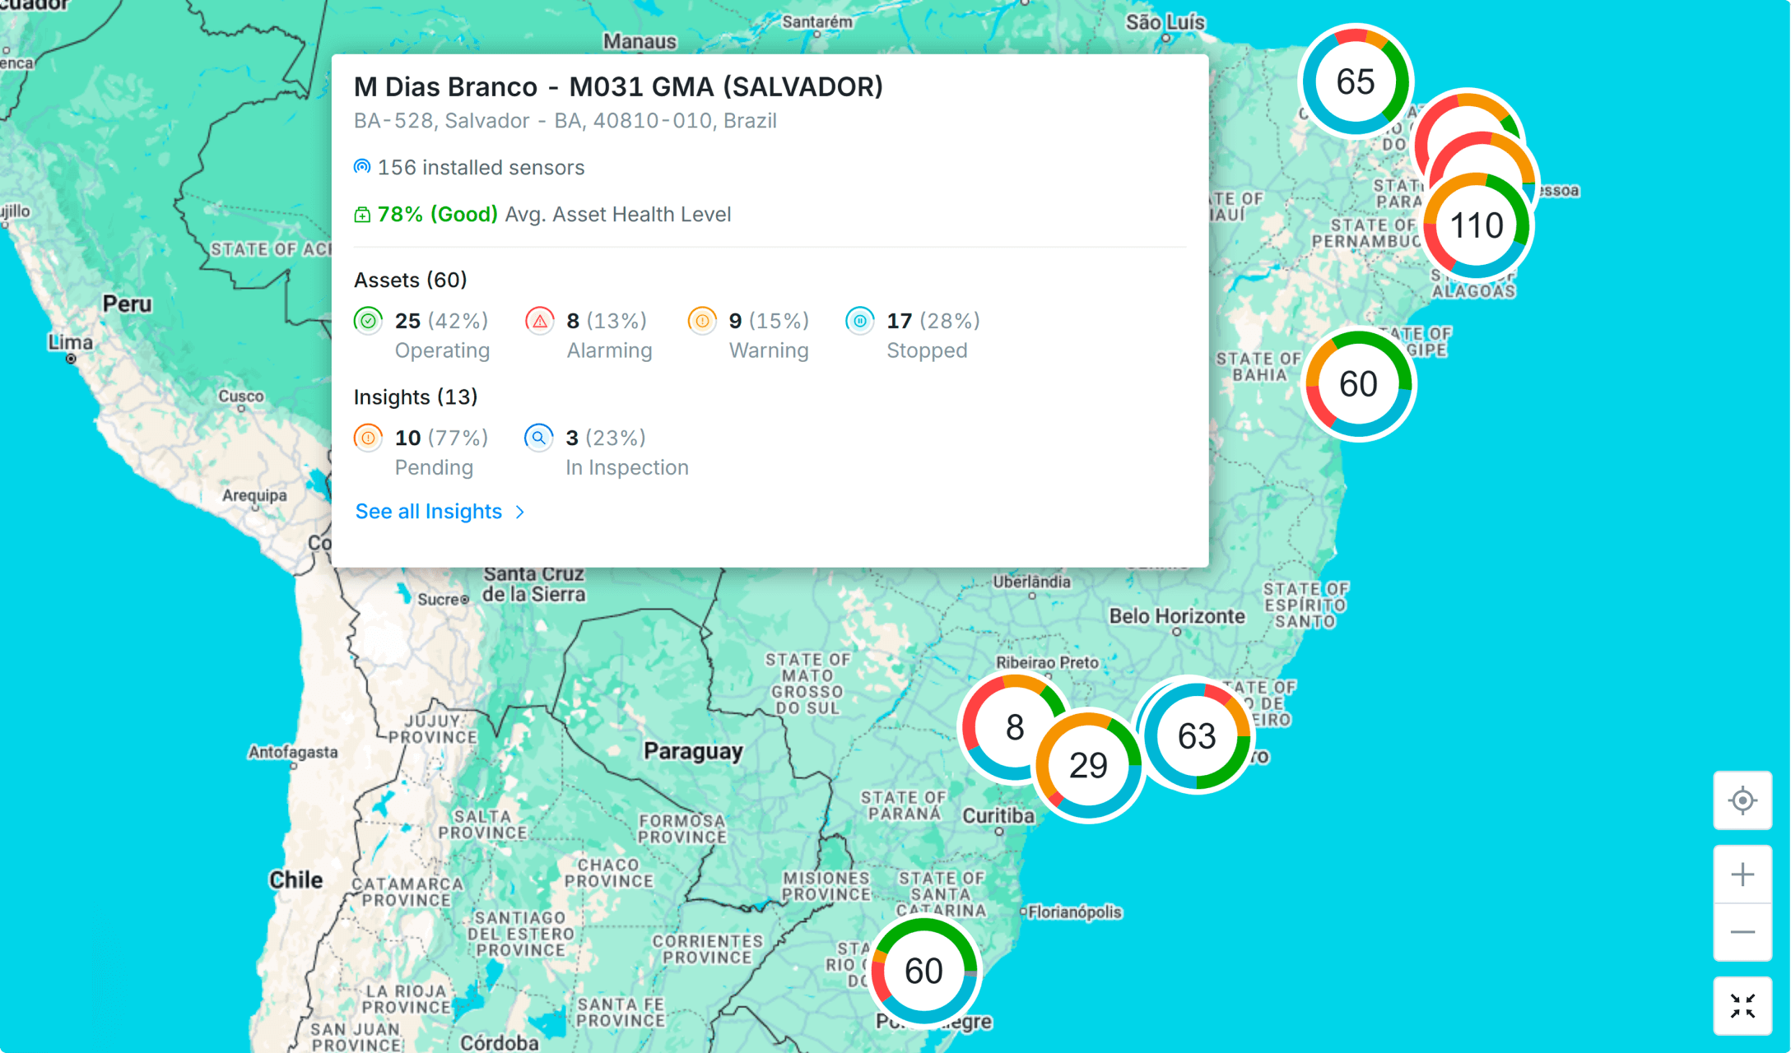
Task: Select the cluster marker showing 110
Action: [x=1476, y=225]
